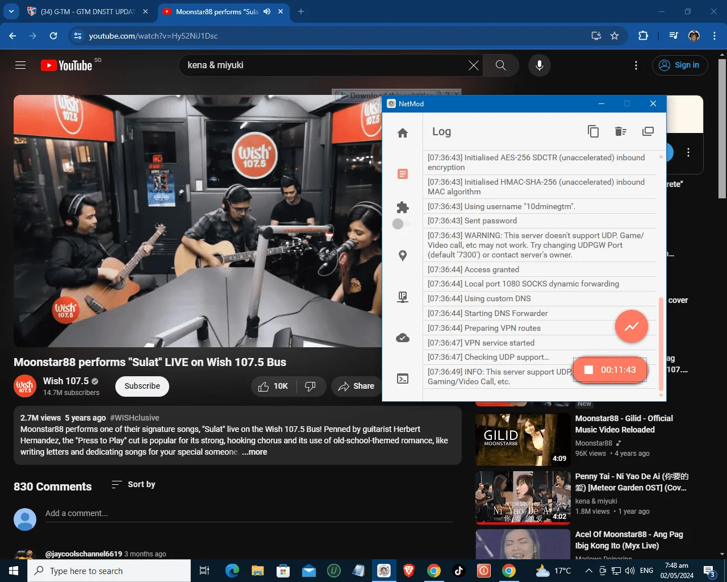727x582 pixels.
Task: Open the Chrome profile avatar
Action: point(694,36)
